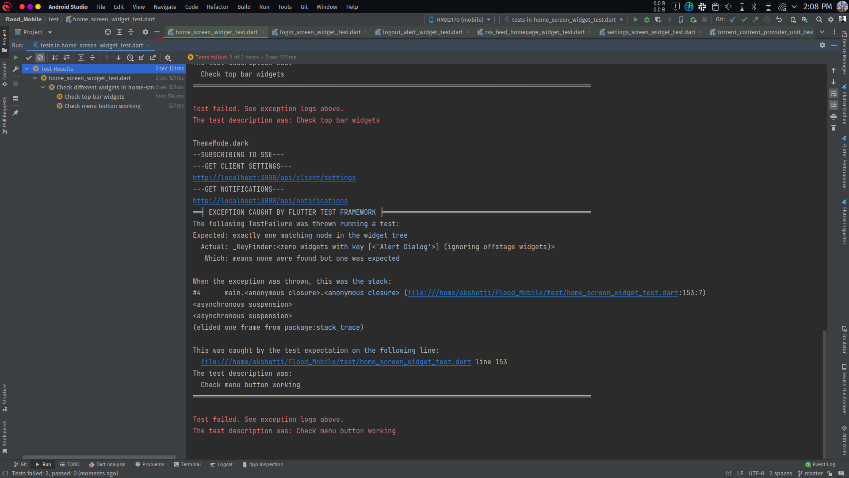The width and height of the screenshot is (849, 478).
Task: Clear console with trash icon
Action: (x=834, y=128)
